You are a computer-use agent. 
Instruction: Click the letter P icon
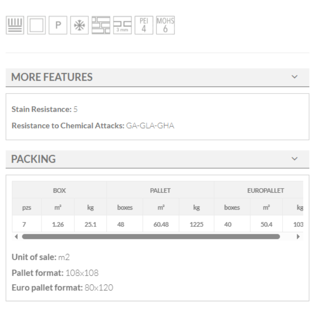pos(58,26)
